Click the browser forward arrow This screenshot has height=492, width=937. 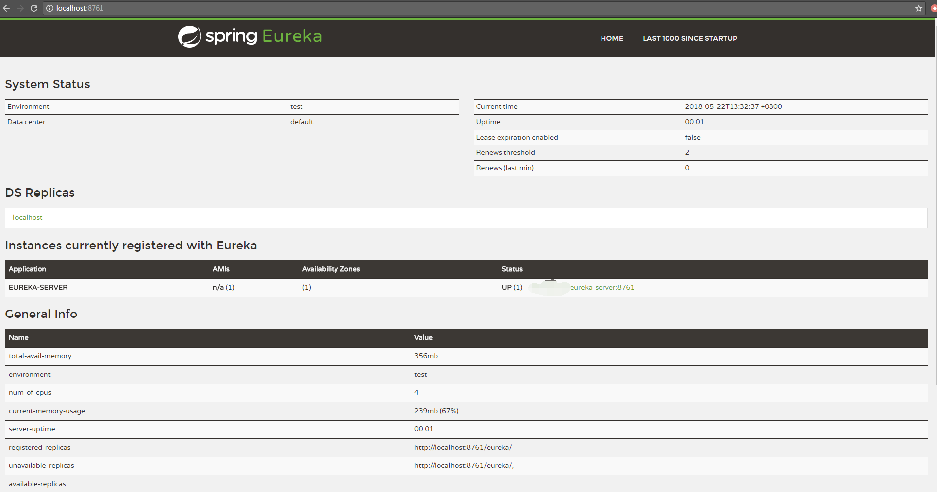pyautogui.click(x=20, y=8)
